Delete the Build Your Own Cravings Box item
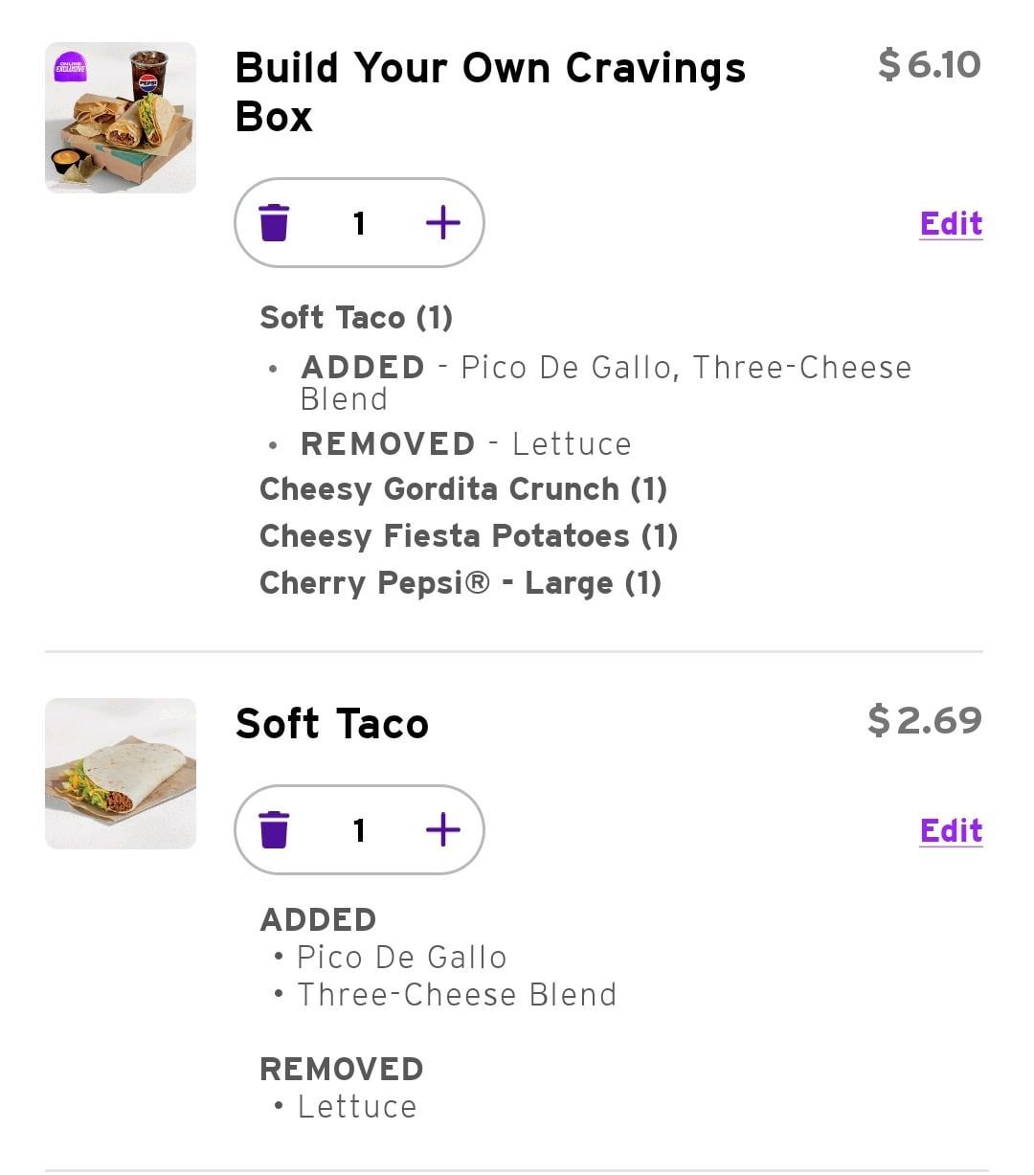 [274, 223]
